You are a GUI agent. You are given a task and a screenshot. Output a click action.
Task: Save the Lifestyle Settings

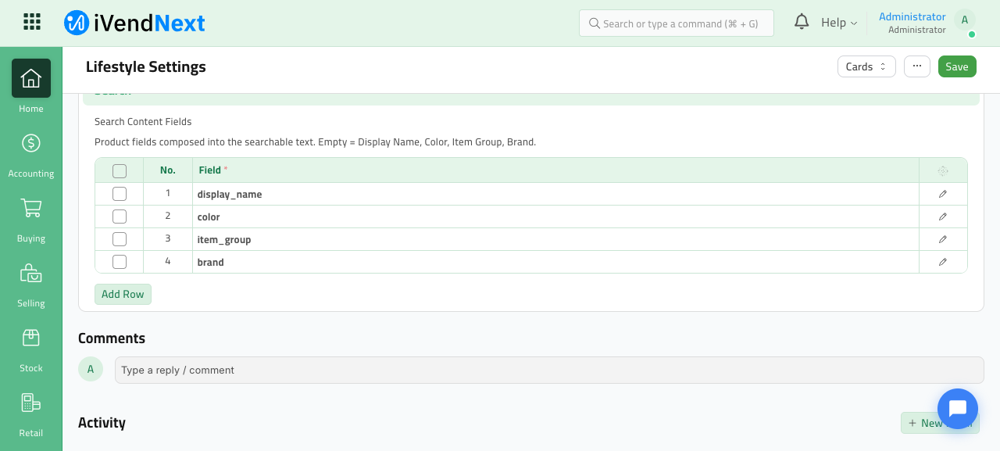click(x=957, y=66)
